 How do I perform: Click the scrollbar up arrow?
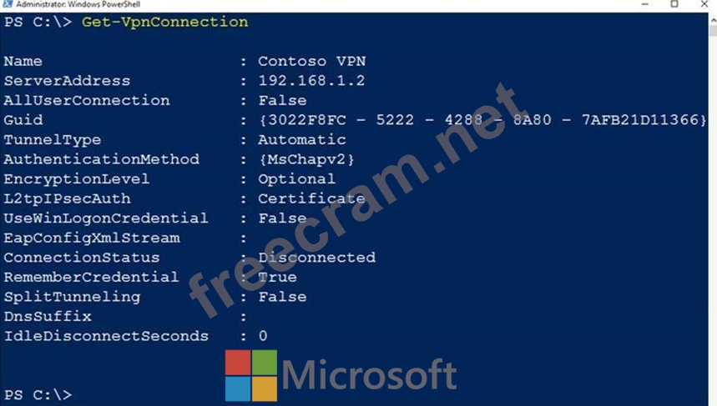pyautogui.click(x=713, y=20)
